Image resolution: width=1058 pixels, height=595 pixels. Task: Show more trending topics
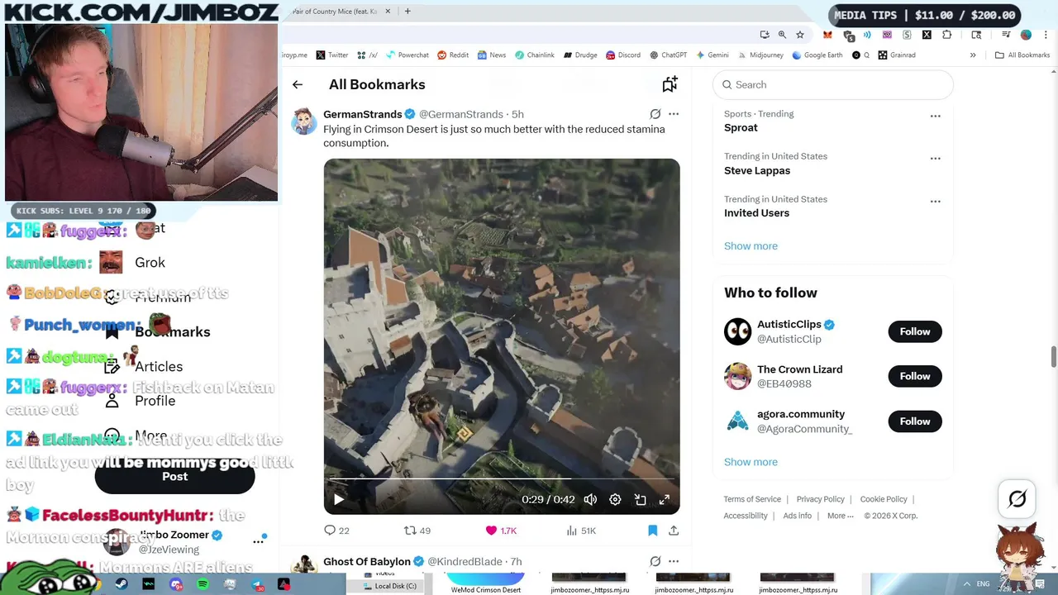pos(751,245)
